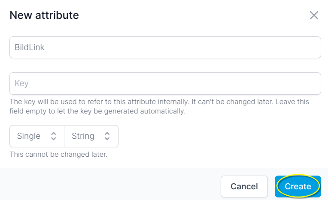Confirm with the blue Create button
The height and width of the screenshot is (200, 328).
coord(298,186)
